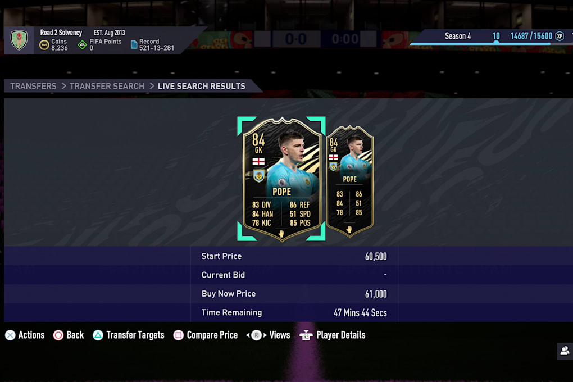Select the highlighted large Pope card
Image resolution: width=573 pixels, height=382 pixels.
pos(281,179)
